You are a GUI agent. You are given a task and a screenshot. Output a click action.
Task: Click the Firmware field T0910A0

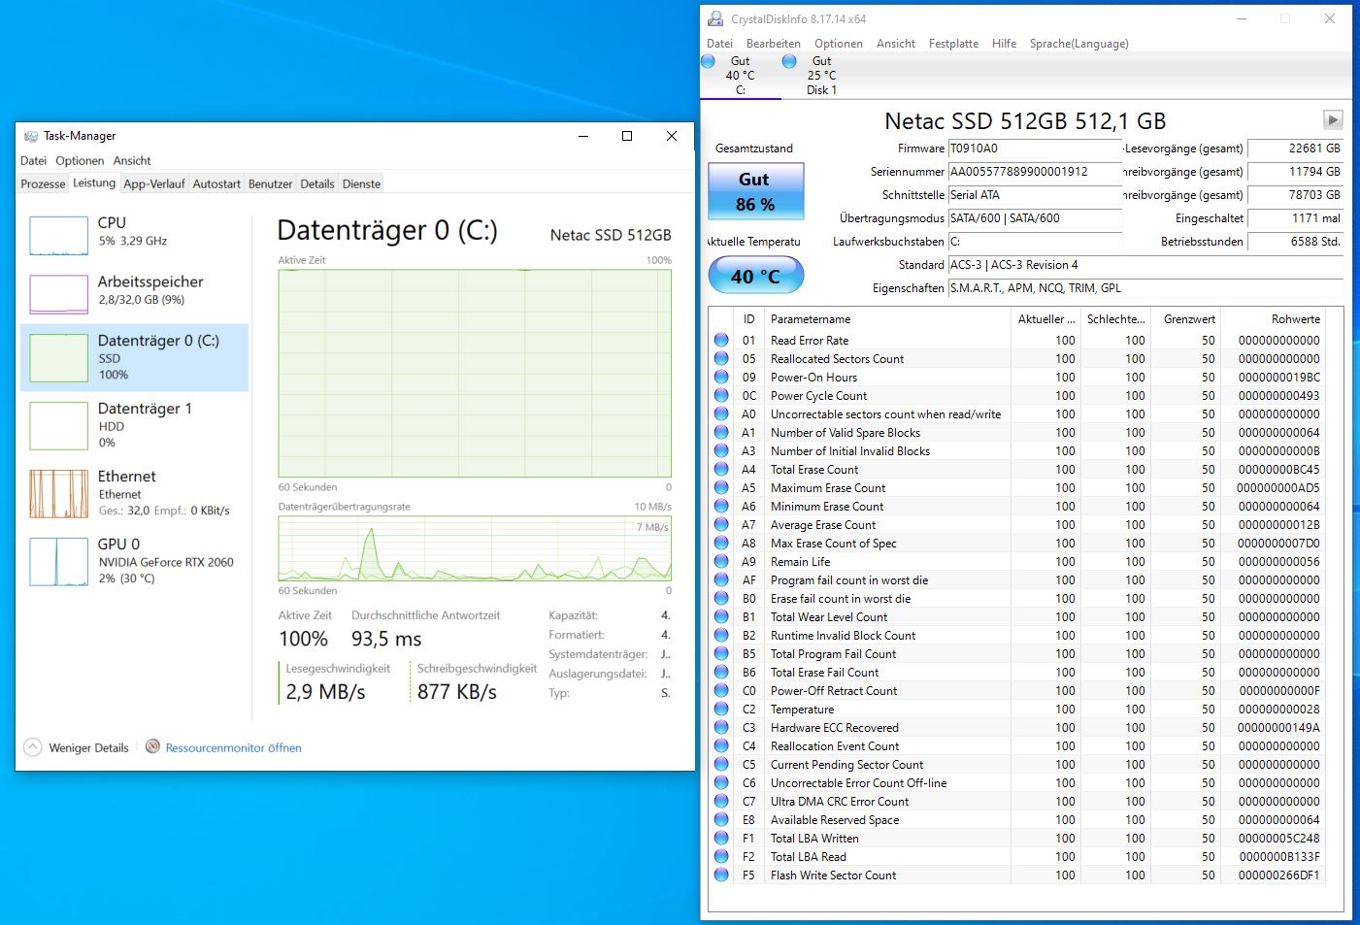click(x=1035, y=149)
